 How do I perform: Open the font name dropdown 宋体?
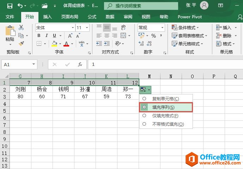point(73,28)
